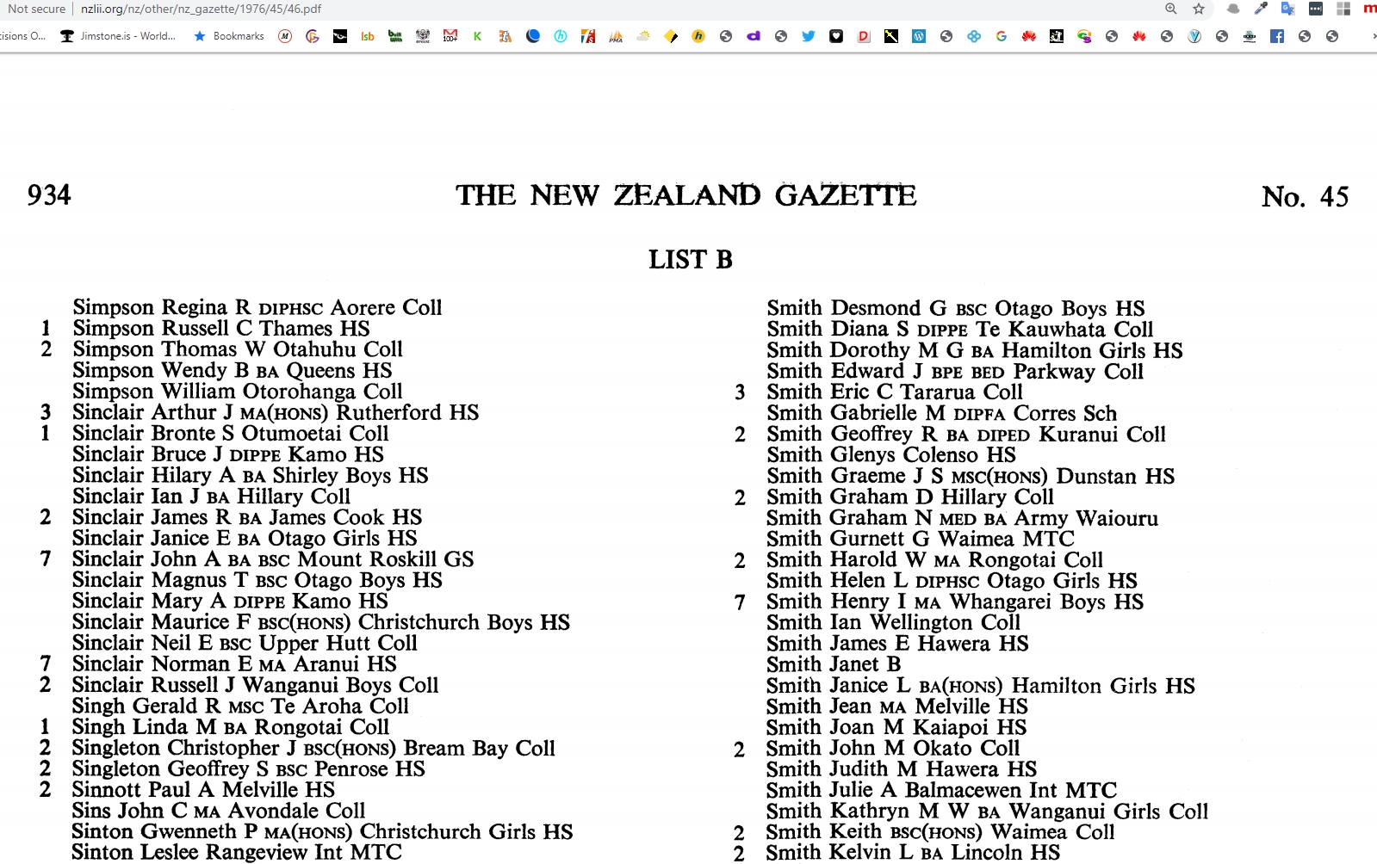
Task: Click the Google G bookmark icon
Action: (1001, 36)
